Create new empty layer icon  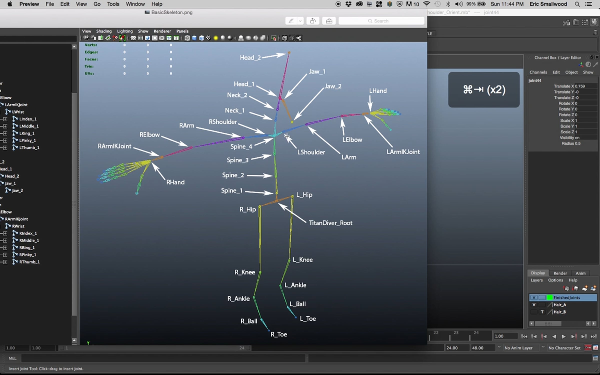pos(584,288)
